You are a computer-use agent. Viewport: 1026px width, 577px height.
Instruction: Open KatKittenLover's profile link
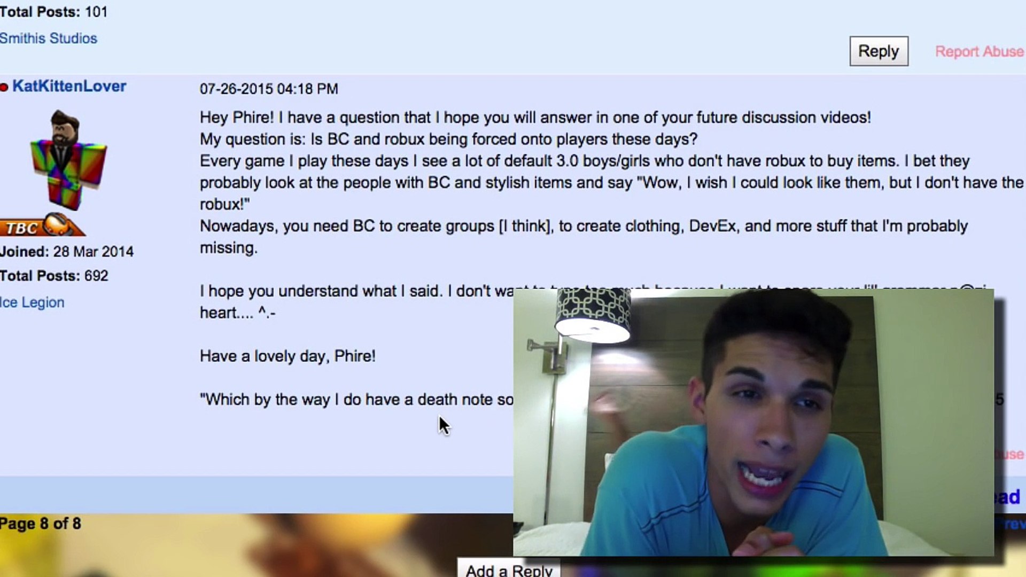click(69, 86)
